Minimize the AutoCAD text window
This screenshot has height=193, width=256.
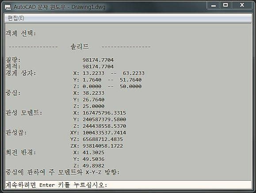click(214, 6)
